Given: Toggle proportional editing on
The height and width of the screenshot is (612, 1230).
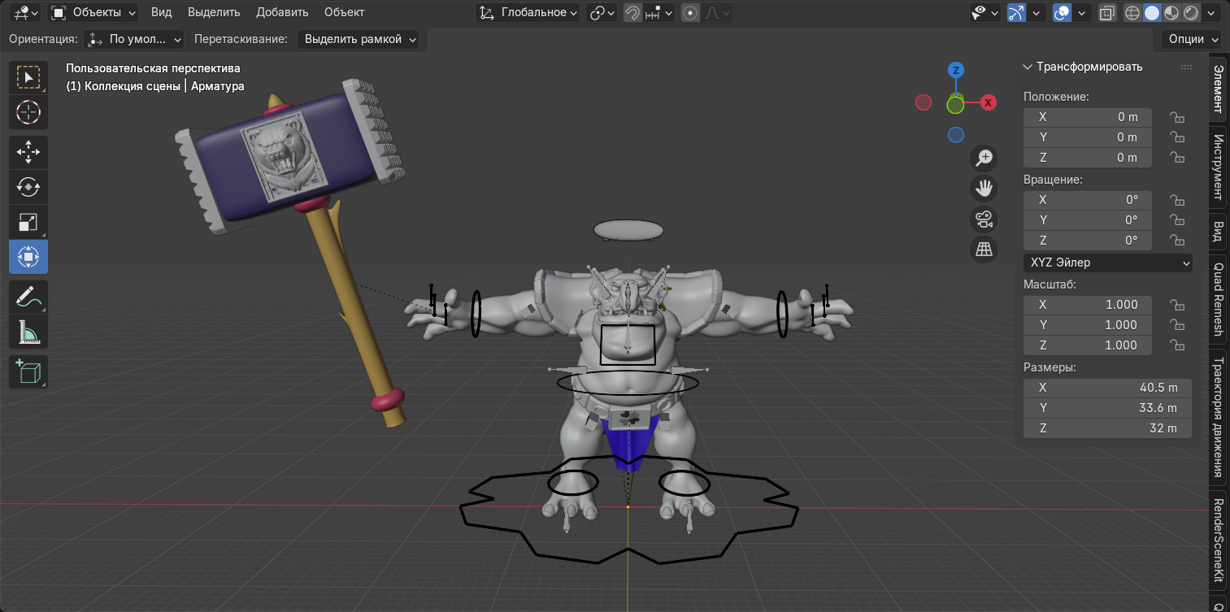Looking at the screenshot, I should 690,12.
